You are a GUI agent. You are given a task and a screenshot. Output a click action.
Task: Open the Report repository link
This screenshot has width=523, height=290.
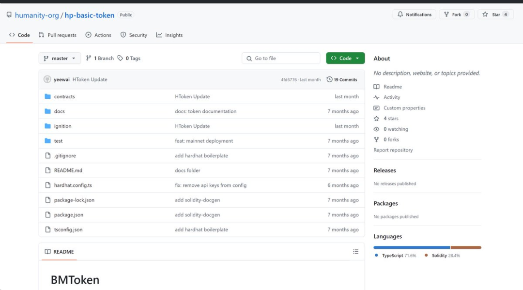(393, 150)
